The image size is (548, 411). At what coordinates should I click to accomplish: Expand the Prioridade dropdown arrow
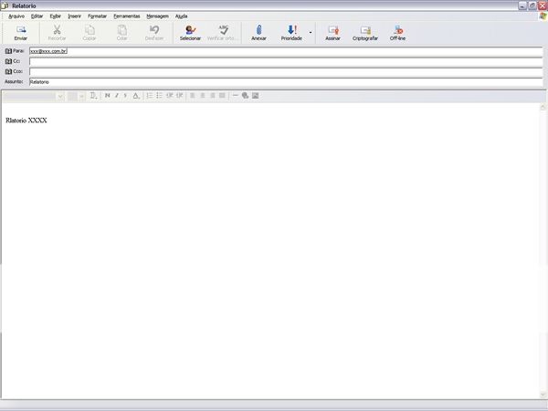tap(311, 33)
